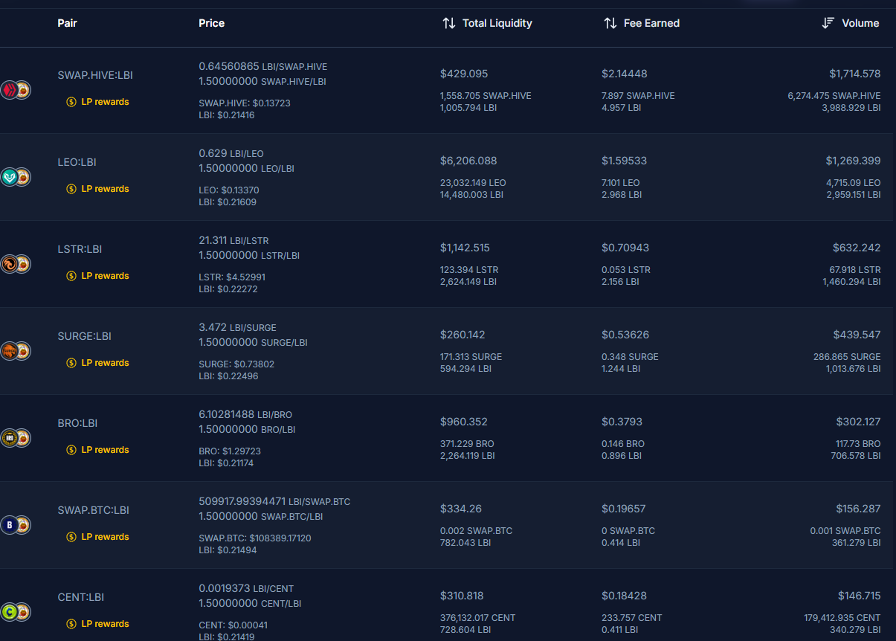The image size is (896, 641).
Task: Select LP rewards under SURGE:LBI
Action: click(x=105, y=363)
